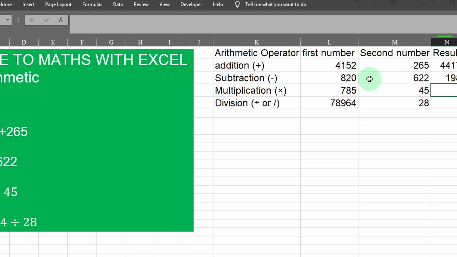The image size is (457, 257).
Task: Select column L header
Action: 329,42
